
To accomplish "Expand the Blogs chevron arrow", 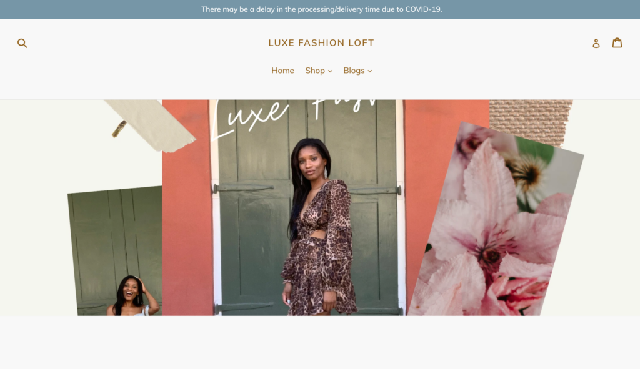I will coord(370,71).
